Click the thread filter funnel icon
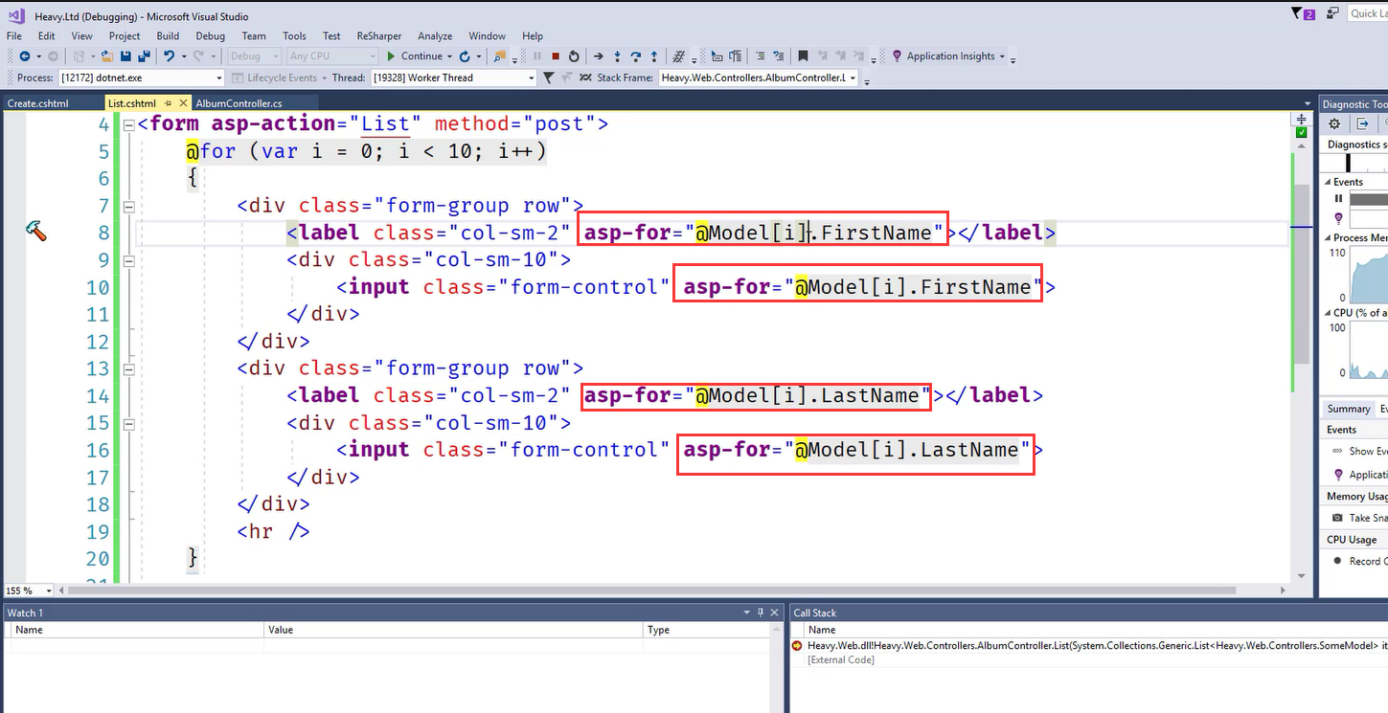The width and height of the screenshot is (1388, 713). (548, 78)
